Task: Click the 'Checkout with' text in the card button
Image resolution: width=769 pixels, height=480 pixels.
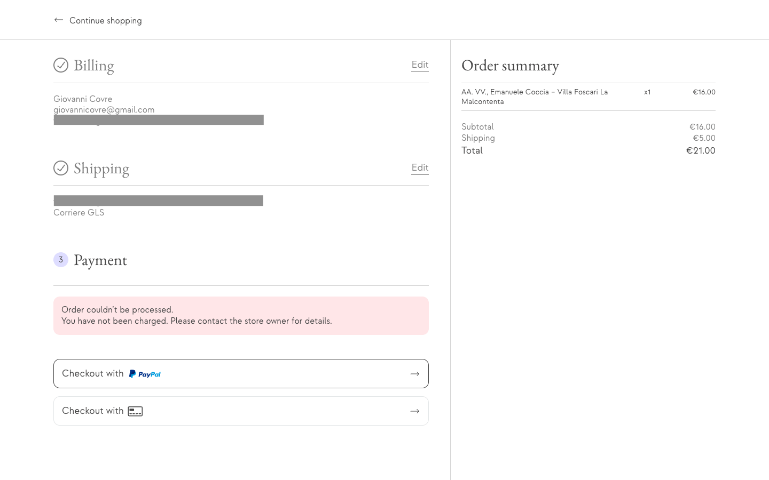Action: [x=92, y=411]
